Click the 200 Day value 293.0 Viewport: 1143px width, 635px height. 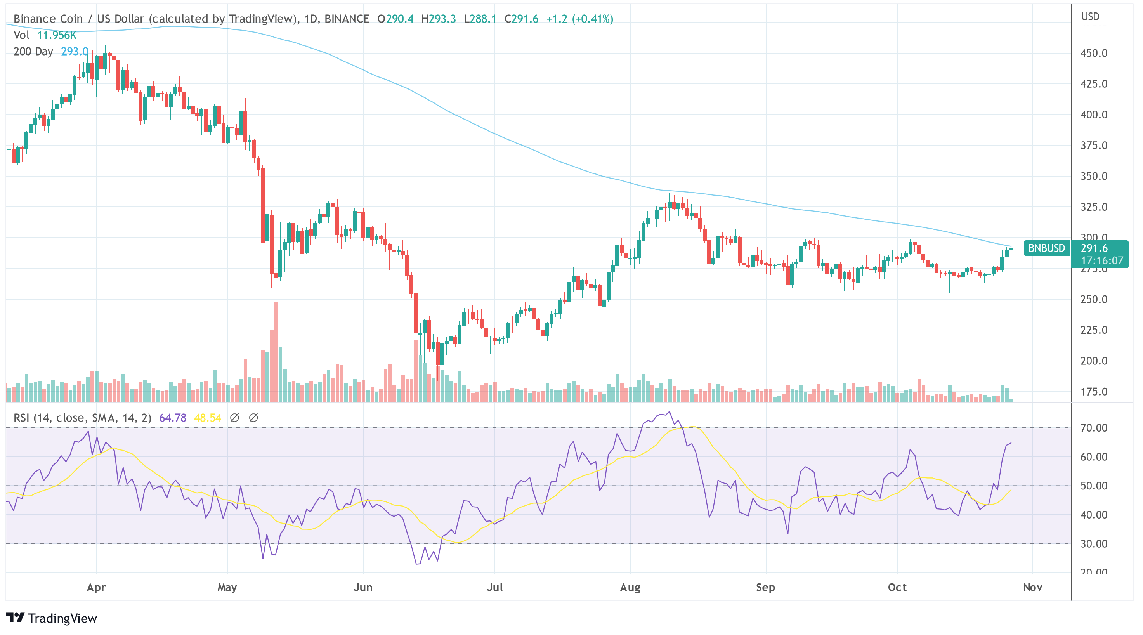tap(75, 52)
